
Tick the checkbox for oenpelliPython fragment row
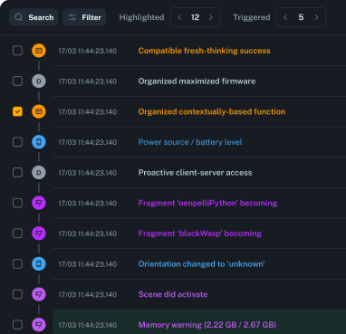coord(17,203)
